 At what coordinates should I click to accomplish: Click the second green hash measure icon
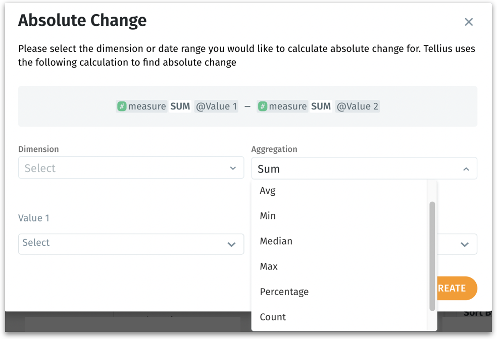point(263,106)
